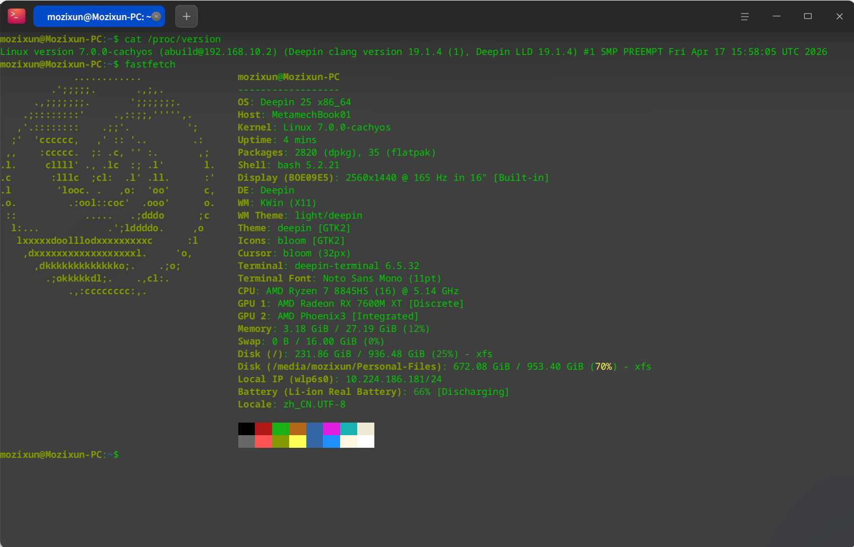This screenshot has height=547, width=854.
Task: Click the bright green swatch in the palette
Action: point(281,429)
